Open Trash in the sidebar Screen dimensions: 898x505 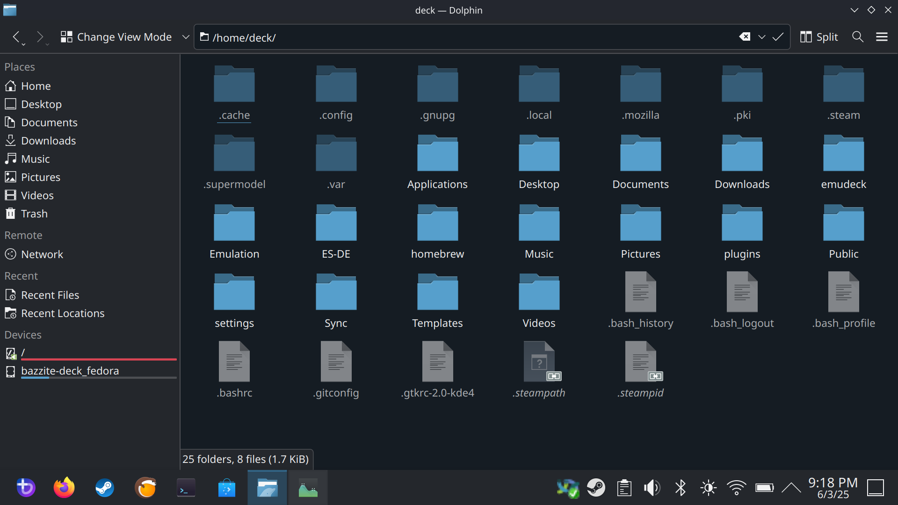90,214
